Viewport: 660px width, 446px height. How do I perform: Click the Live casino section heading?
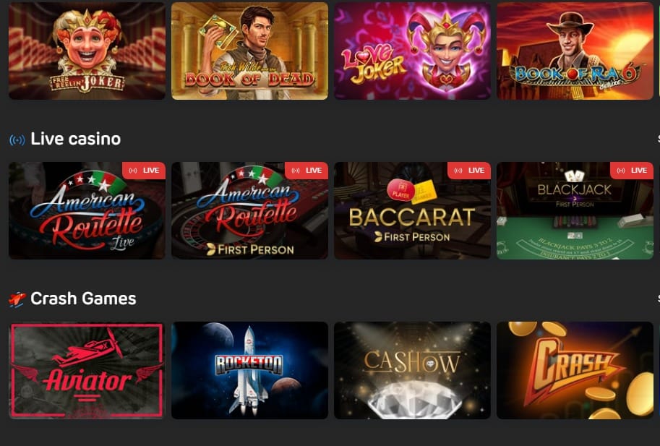pyautogui.click(x=76, y=139)
